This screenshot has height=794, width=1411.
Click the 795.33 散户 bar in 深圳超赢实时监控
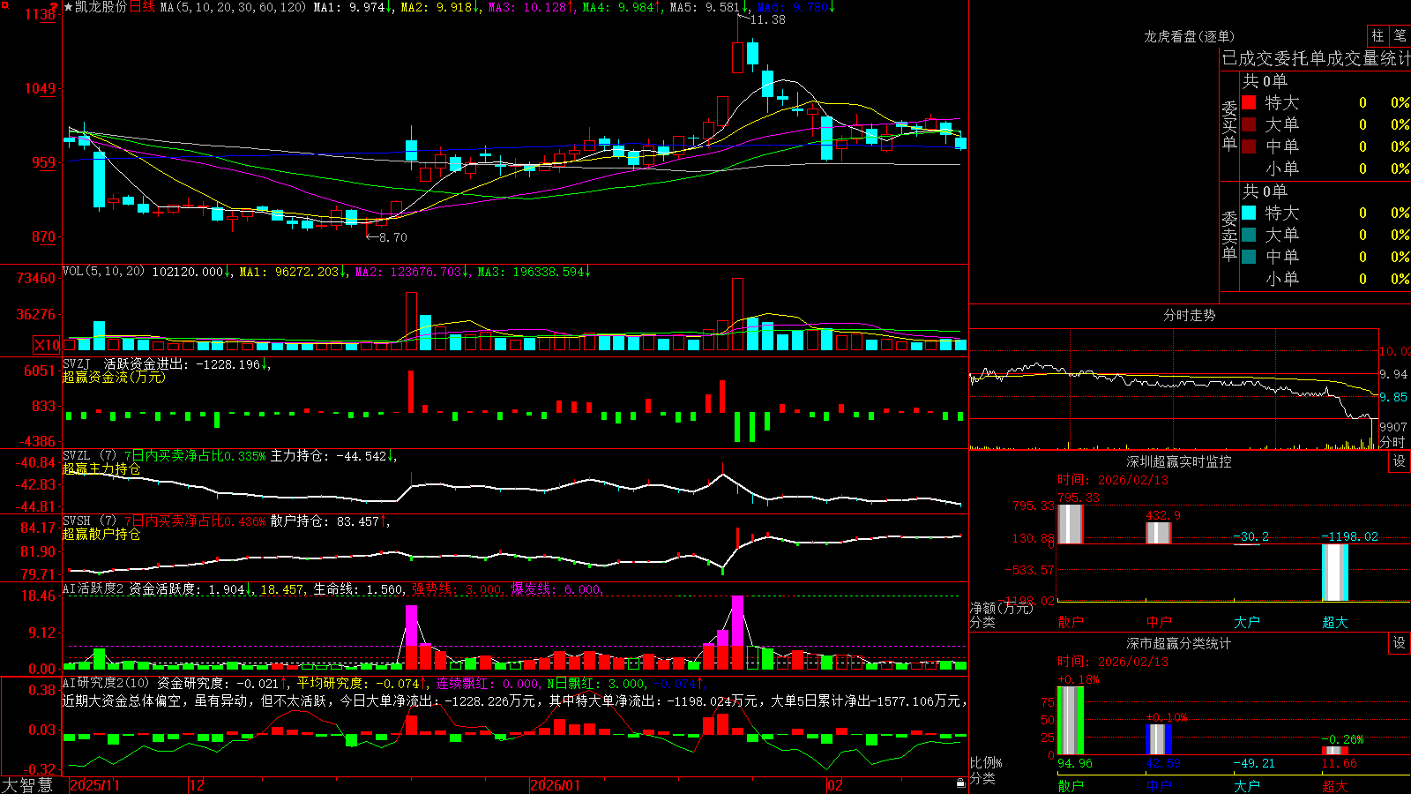pos(1070,524)
